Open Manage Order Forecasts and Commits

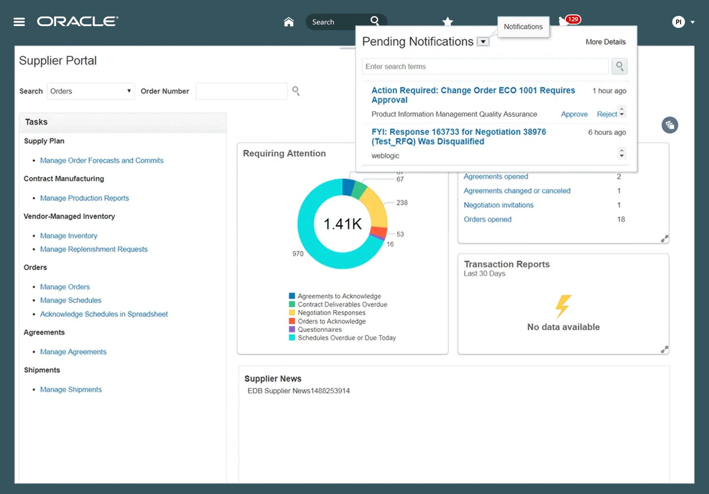tap(102, 160)
